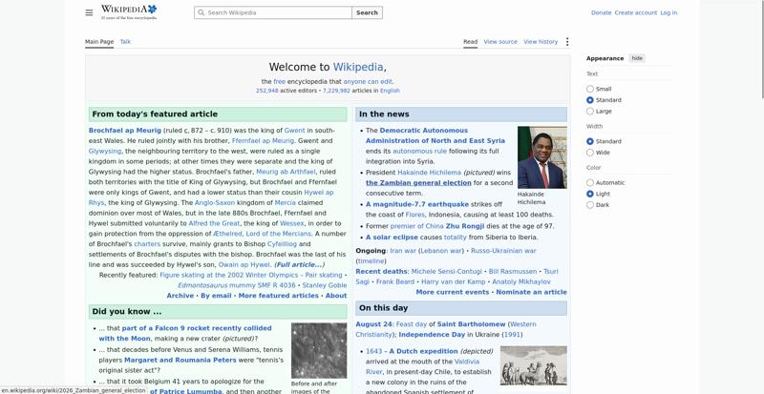Screen dimensions: 764x394
Task: Open the August 24 date link
Action: 373,324
